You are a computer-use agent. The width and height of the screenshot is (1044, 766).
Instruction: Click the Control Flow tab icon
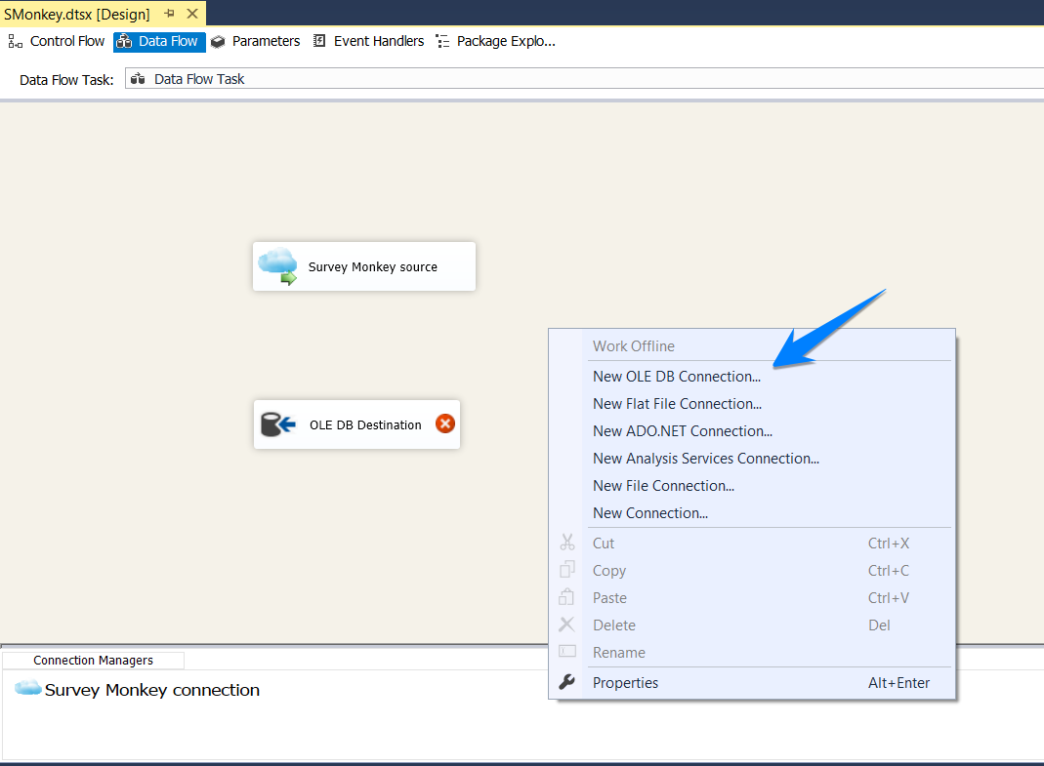coord(16,41)
